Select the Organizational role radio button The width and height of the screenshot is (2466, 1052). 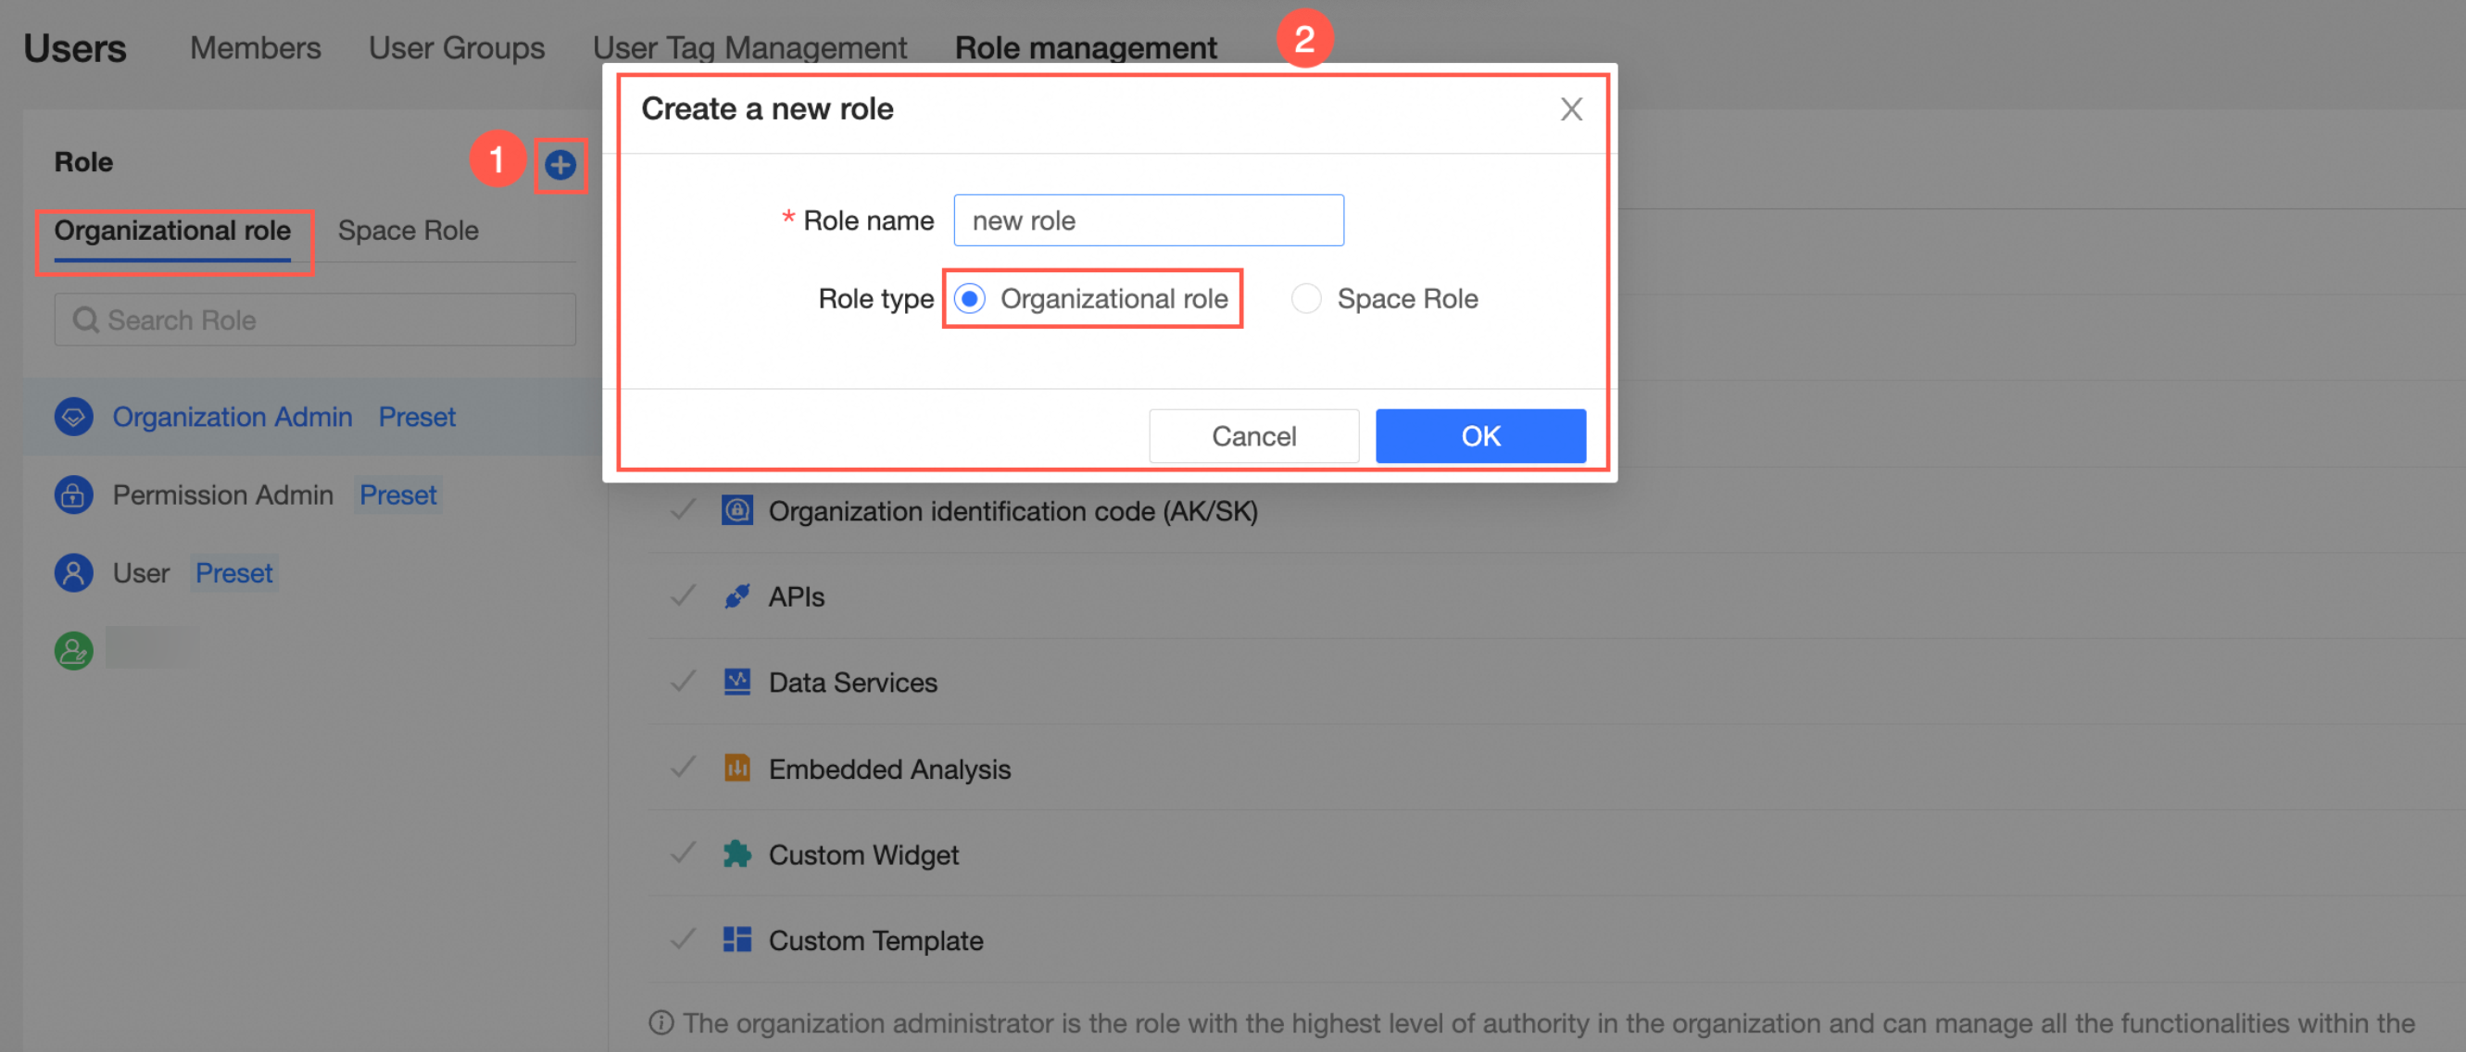coord(970,299)
